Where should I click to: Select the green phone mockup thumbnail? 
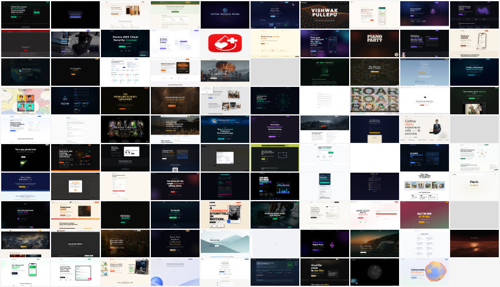coord(26,272)
